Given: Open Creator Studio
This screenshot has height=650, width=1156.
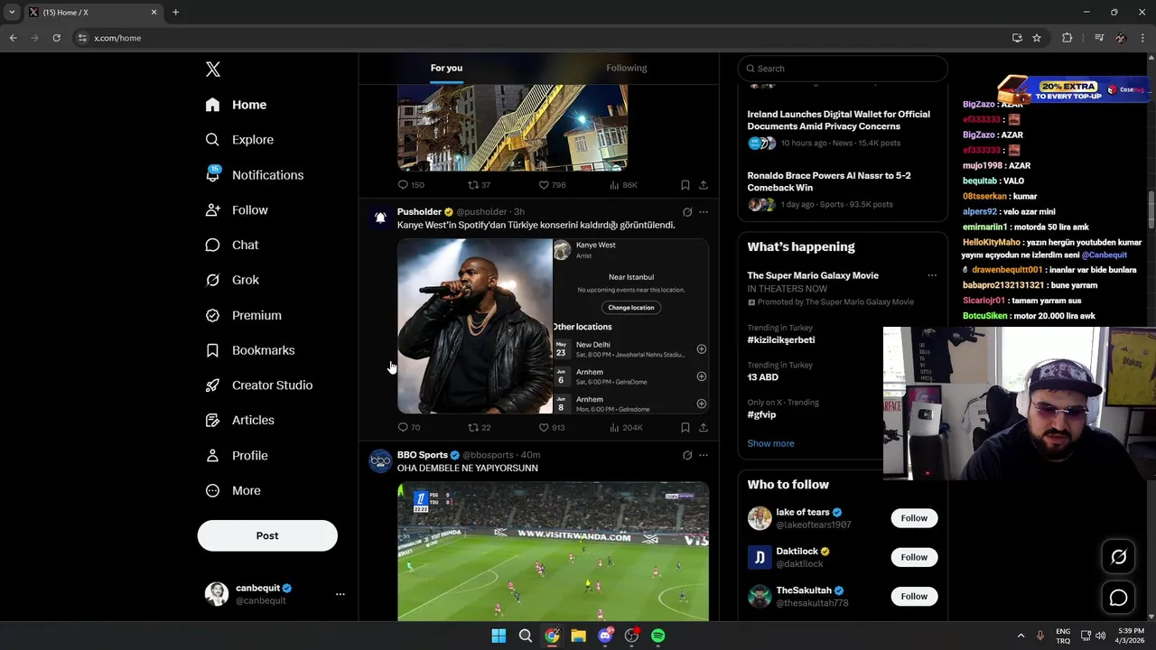Looking at the screenshot, I should pos(258,385).
